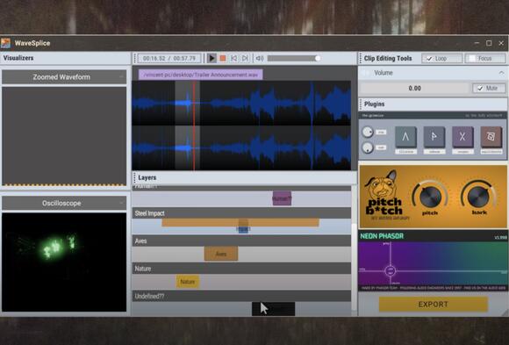Click the Visualizers panel header
This screenshot has width=509, height=345.
65,58
